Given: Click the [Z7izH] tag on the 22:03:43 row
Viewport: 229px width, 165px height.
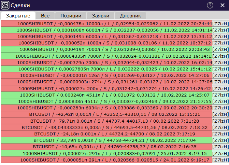Looking at the screenshot, I should click(220, 50).
